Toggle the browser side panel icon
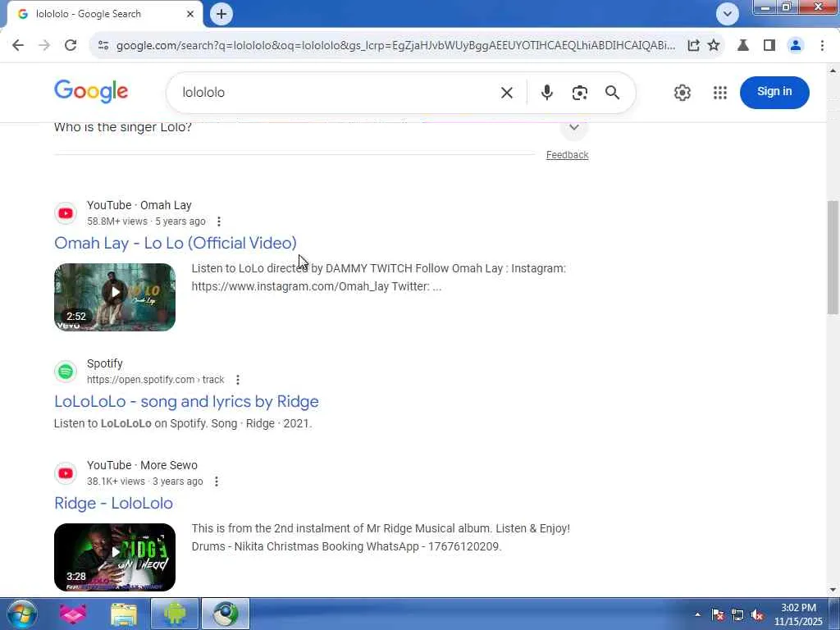 (x=769, y=46)
